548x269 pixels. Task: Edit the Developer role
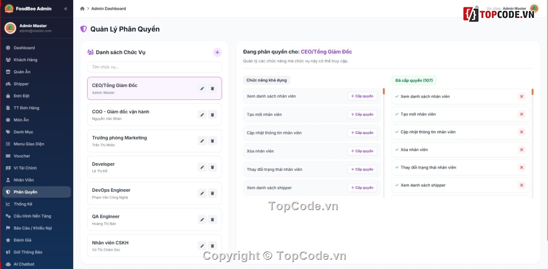(202, 167)
